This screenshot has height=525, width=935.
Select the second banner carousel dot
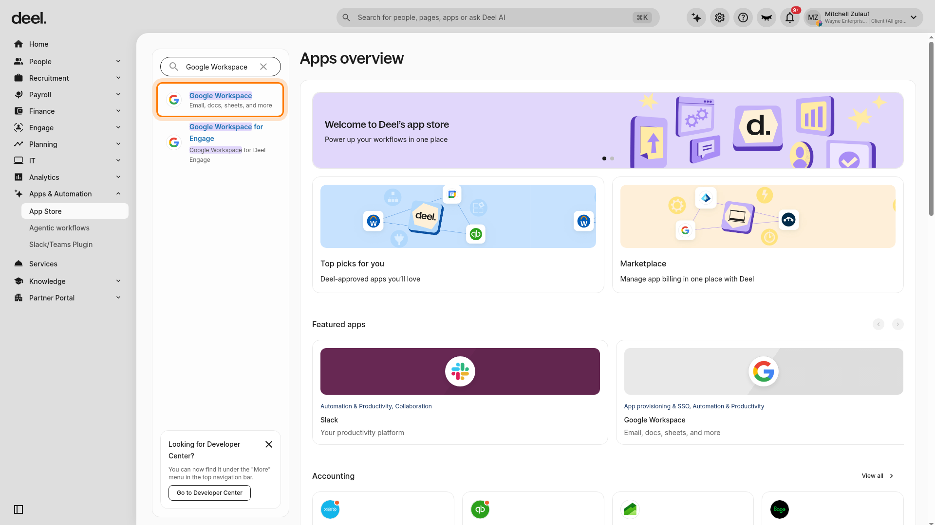click(612, 158)
